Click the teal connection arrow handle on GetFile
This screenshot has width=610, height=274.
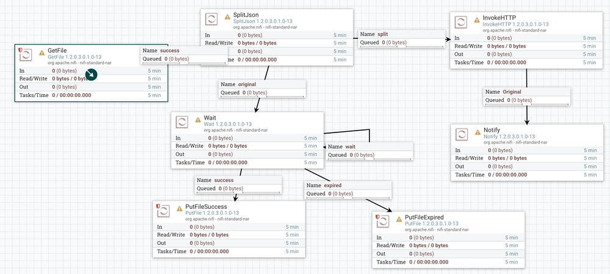click(91, 74)
